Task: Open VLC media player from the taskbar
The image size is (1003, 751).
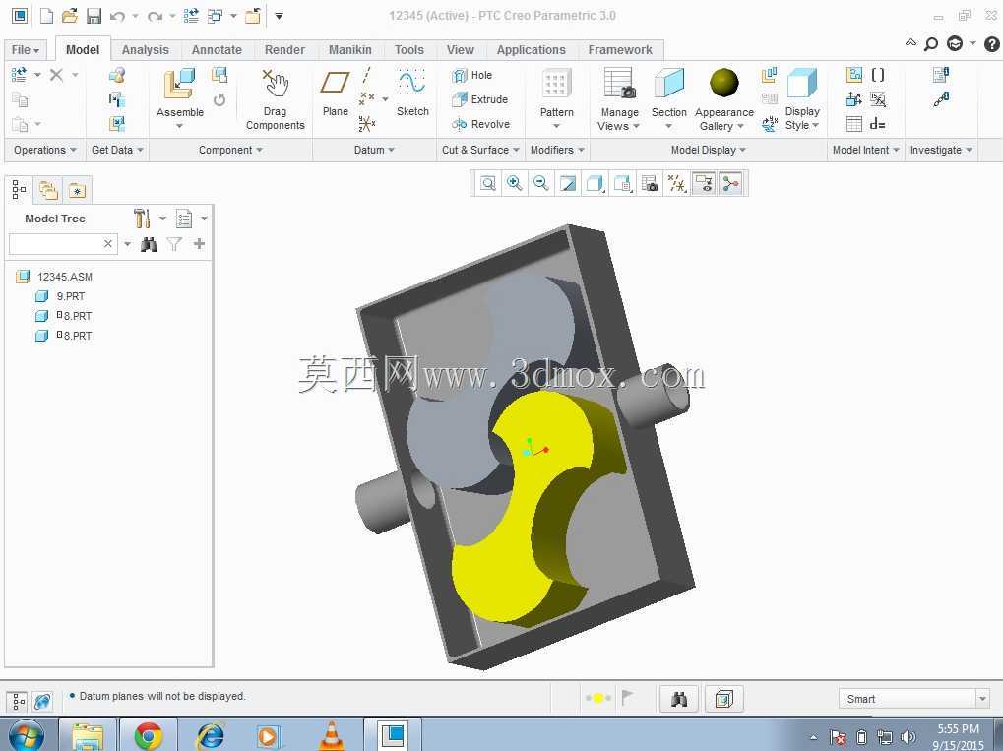Action: click(x=332, y=735)
